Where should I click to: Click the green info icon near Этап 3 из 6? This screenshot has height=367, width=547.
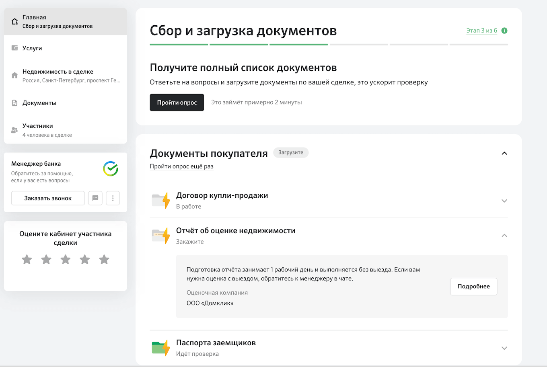[504, 31]
